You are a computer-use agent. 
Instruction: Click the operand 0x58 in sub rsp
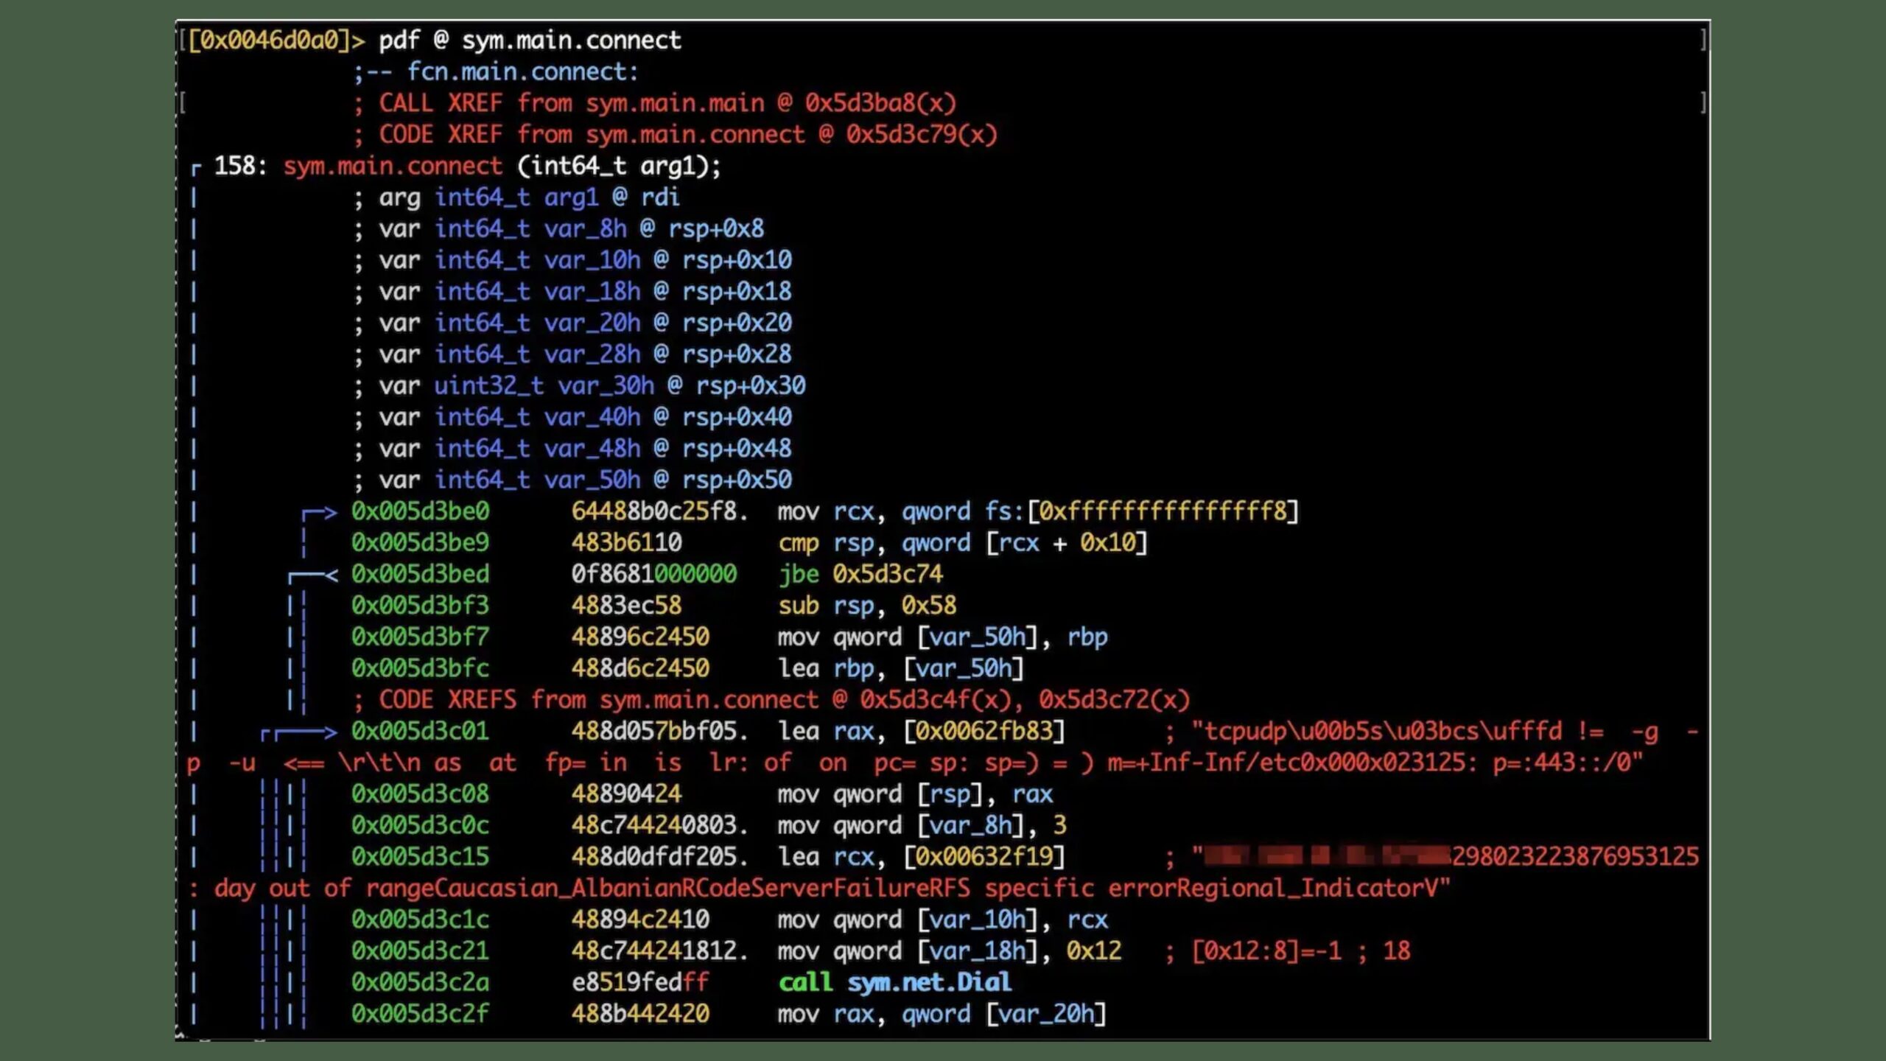click(x=929, y=606)
